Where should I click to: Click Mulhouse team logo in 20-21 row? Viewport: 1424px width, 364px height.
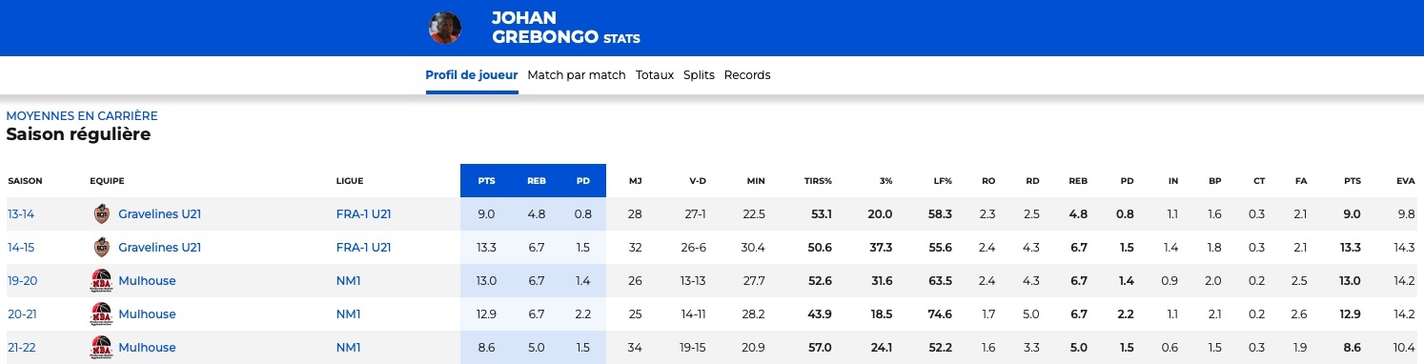[101, 314]
